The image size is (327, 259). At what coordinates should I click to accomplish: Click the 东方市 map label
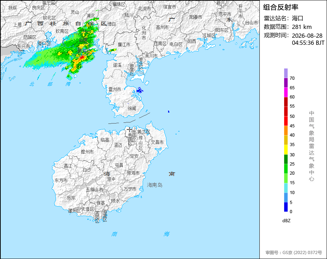tap(61, 180)
